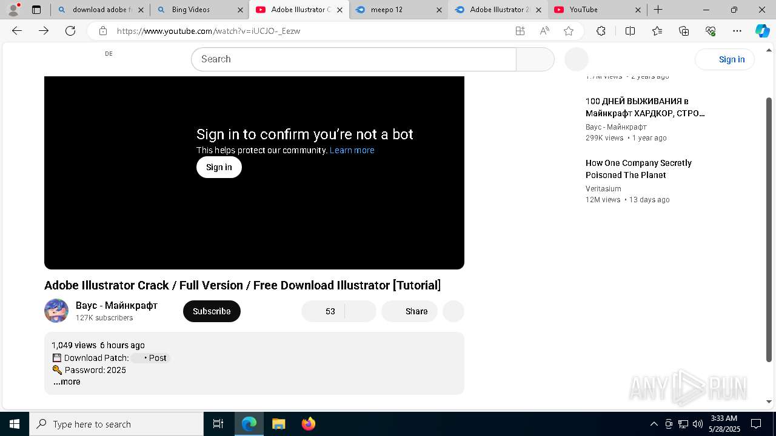Expand description with '...more'
This screenshot has height=436, width=776.
tap(67, 381)
